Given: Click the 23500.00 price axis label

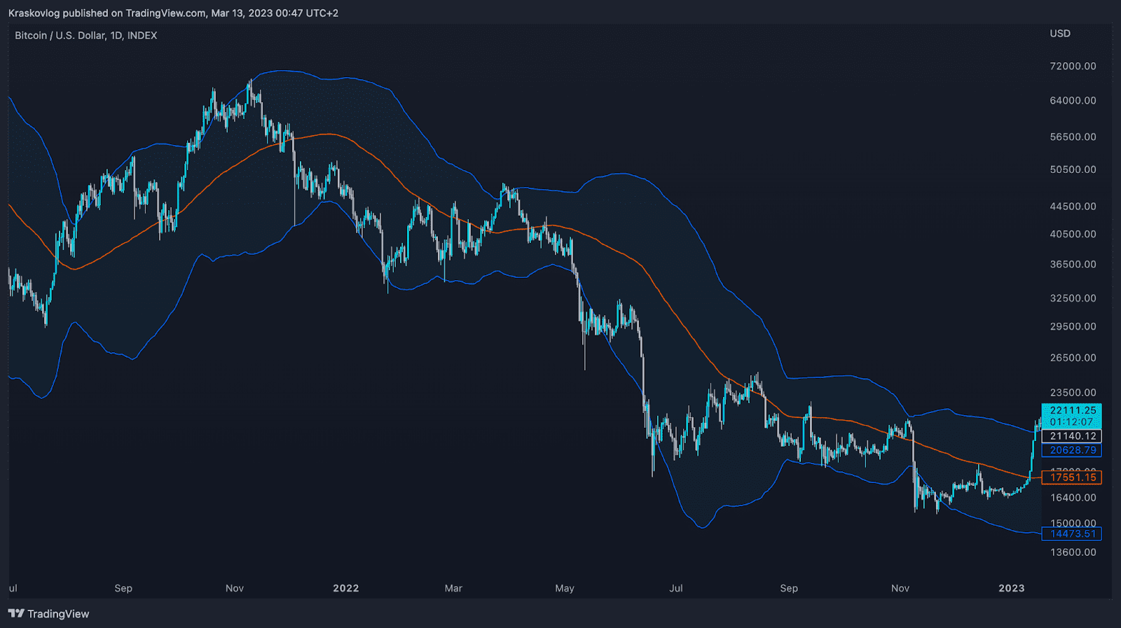Looking at the screenshot, I should (1073, 393).
